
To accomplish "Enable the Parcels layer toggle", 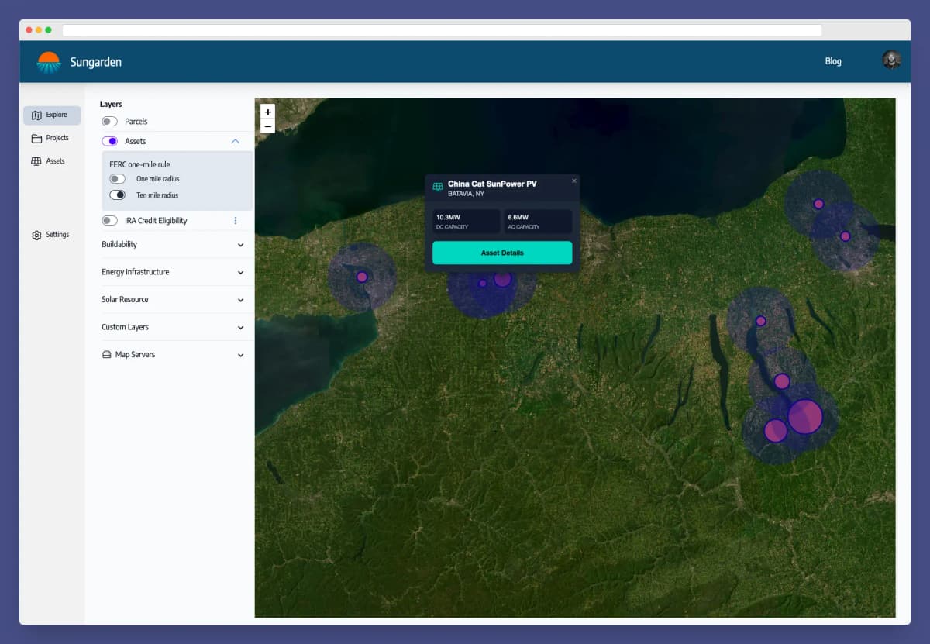I will (109, 121).
